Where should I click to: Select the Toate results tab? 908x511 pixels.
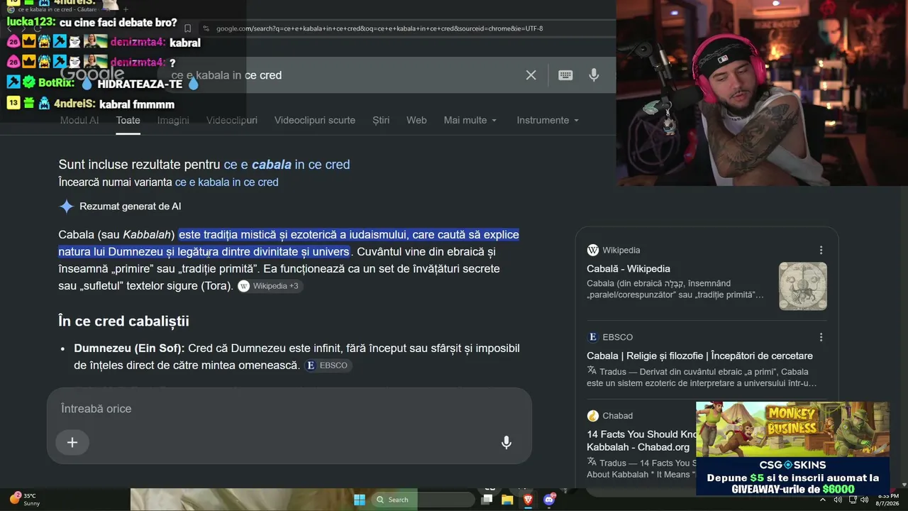pos(128,120)
